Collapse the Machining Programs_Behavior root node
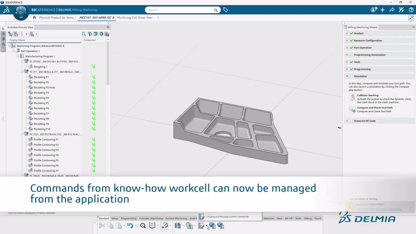The image size is (416, 234). pos(9,46)
